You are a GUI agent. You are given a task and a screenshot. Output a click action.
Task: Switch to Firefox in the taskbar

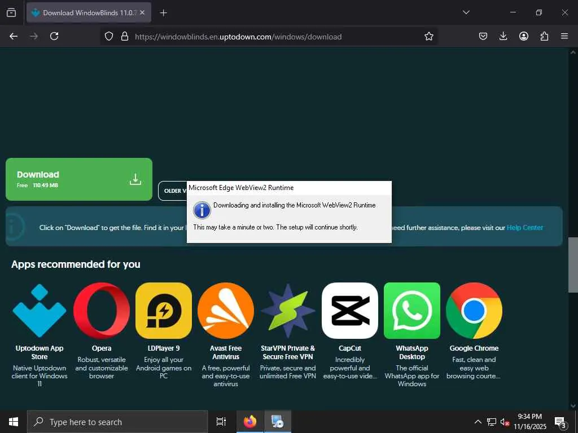[x=250, y=422]
